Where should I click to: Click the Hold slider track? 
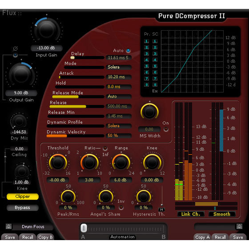(80, 87)
